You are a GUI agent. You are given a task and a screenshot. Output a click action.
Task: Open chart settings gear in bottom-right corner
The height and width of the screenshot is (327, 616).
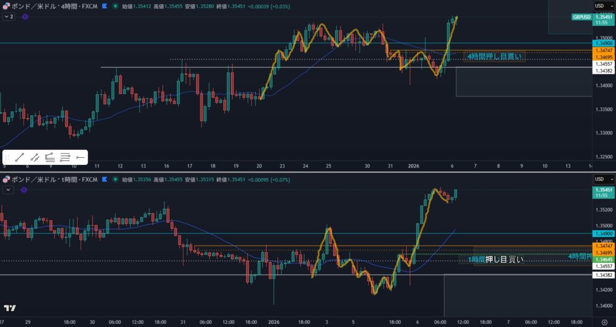(603, 322)
